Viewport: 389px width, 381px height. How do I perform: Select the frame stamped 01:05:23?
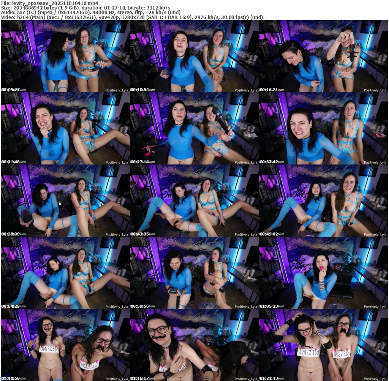click(324, 273)
